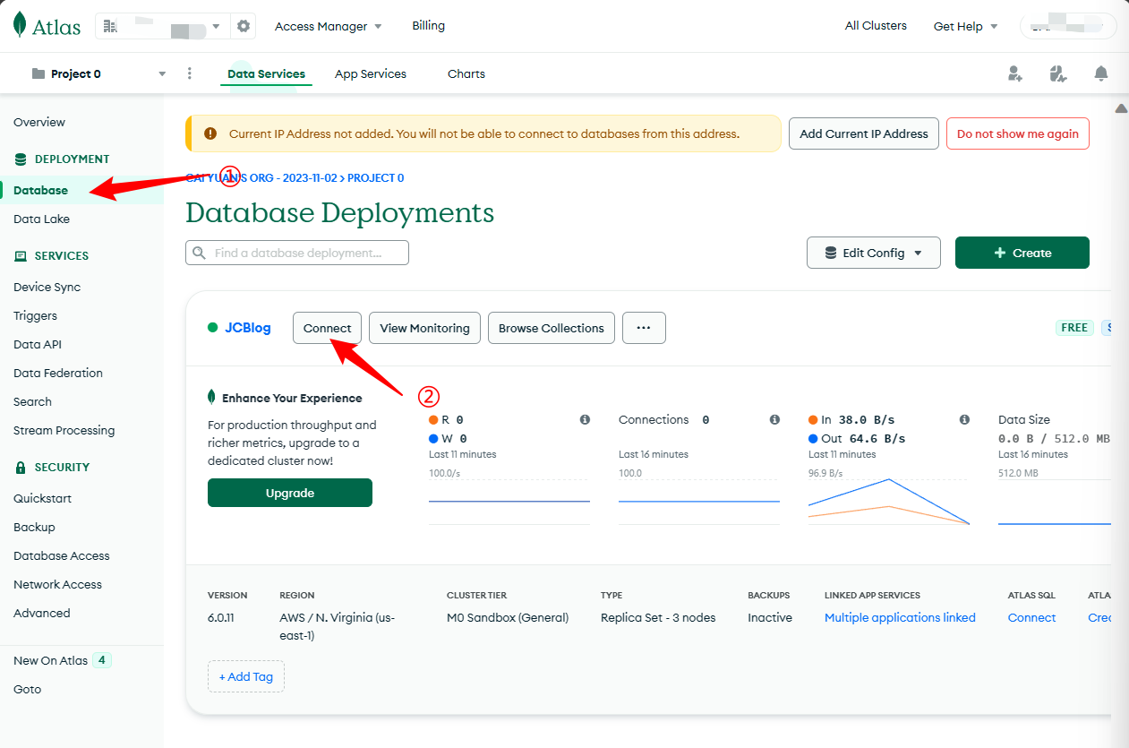Click the View Monitoring button
Screen dimensions: 1129x748
pyautogui.click(x=425, y=328)
